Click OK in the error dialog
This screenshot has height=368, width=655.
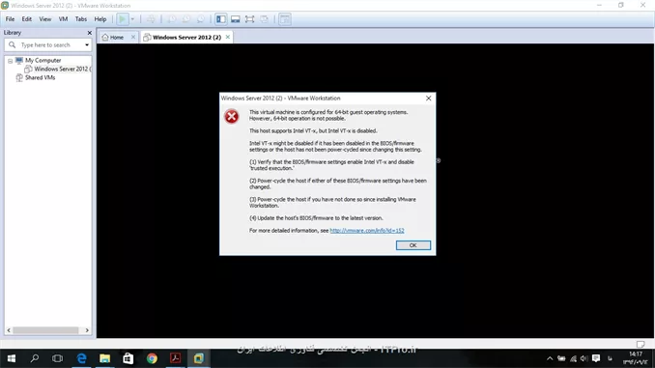[413, 245]
